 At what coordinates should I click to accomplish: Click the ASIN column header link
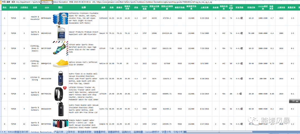(x=47, y=7)
